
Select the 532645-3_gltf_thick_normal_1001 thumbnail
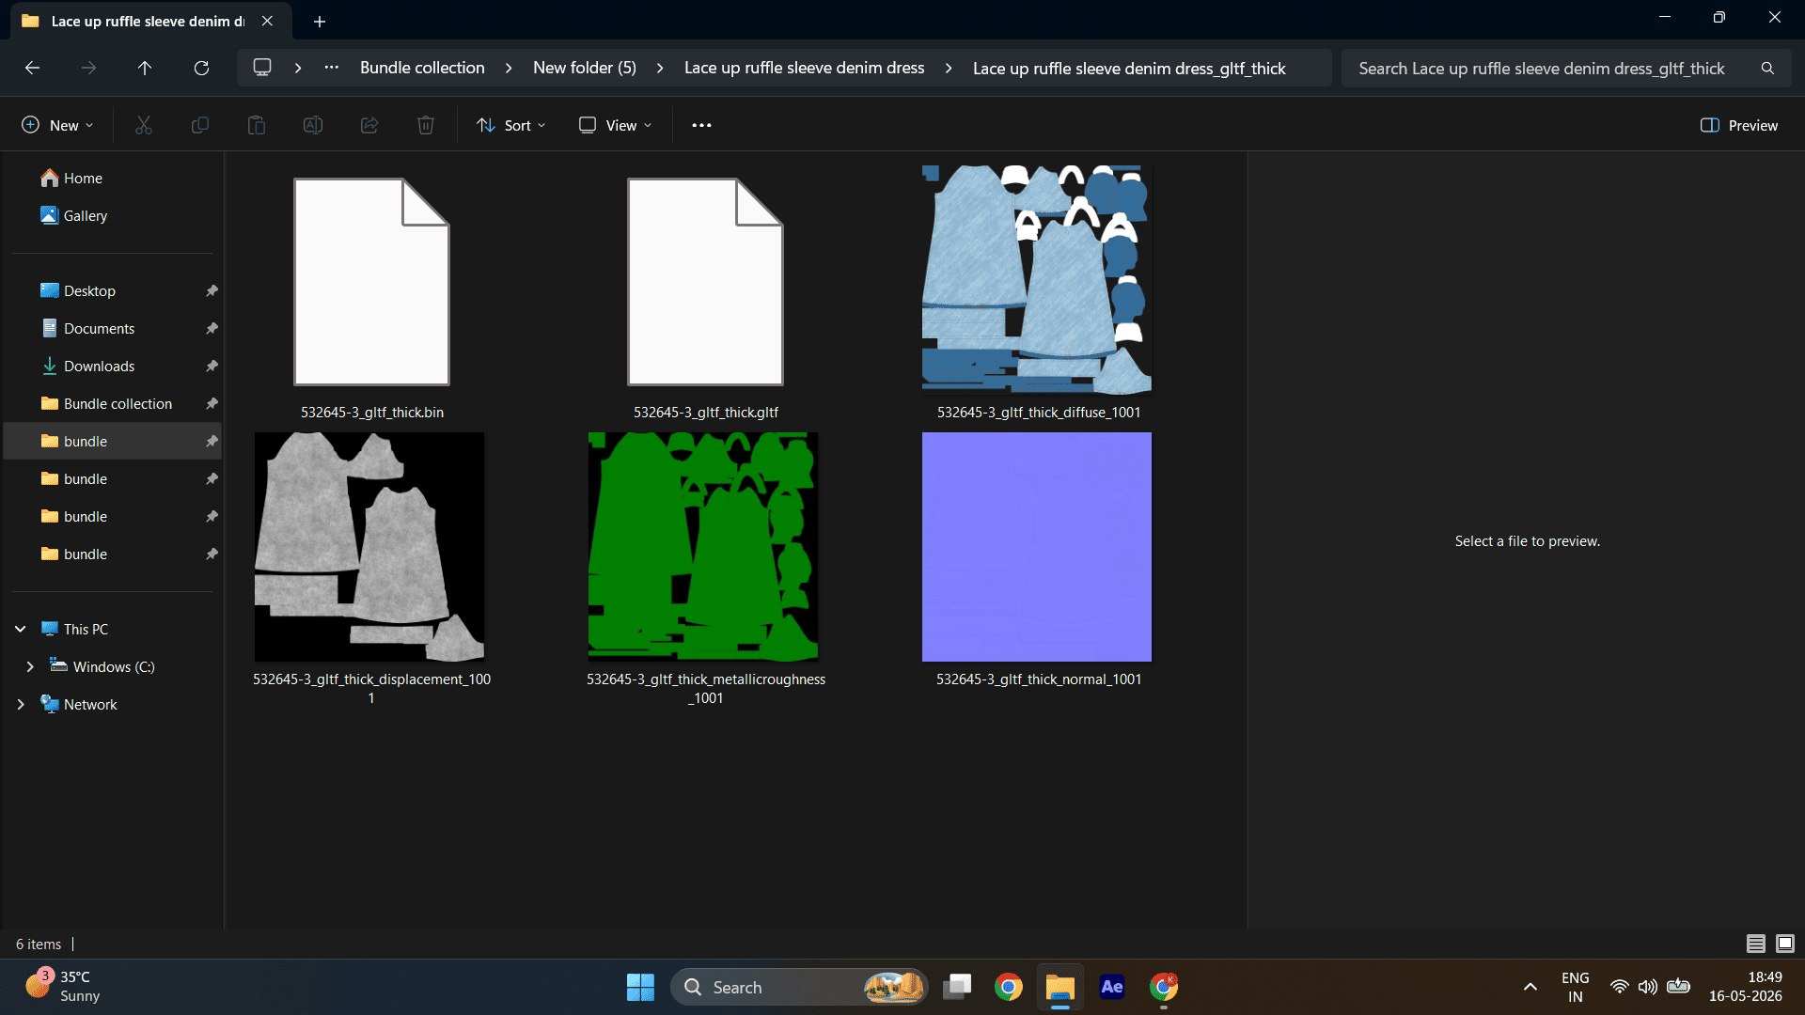coord(1037,547)
